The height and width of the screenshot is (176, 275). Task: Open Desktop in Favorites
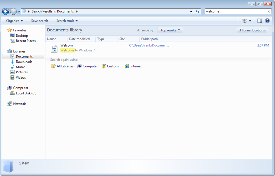point(22,36)
